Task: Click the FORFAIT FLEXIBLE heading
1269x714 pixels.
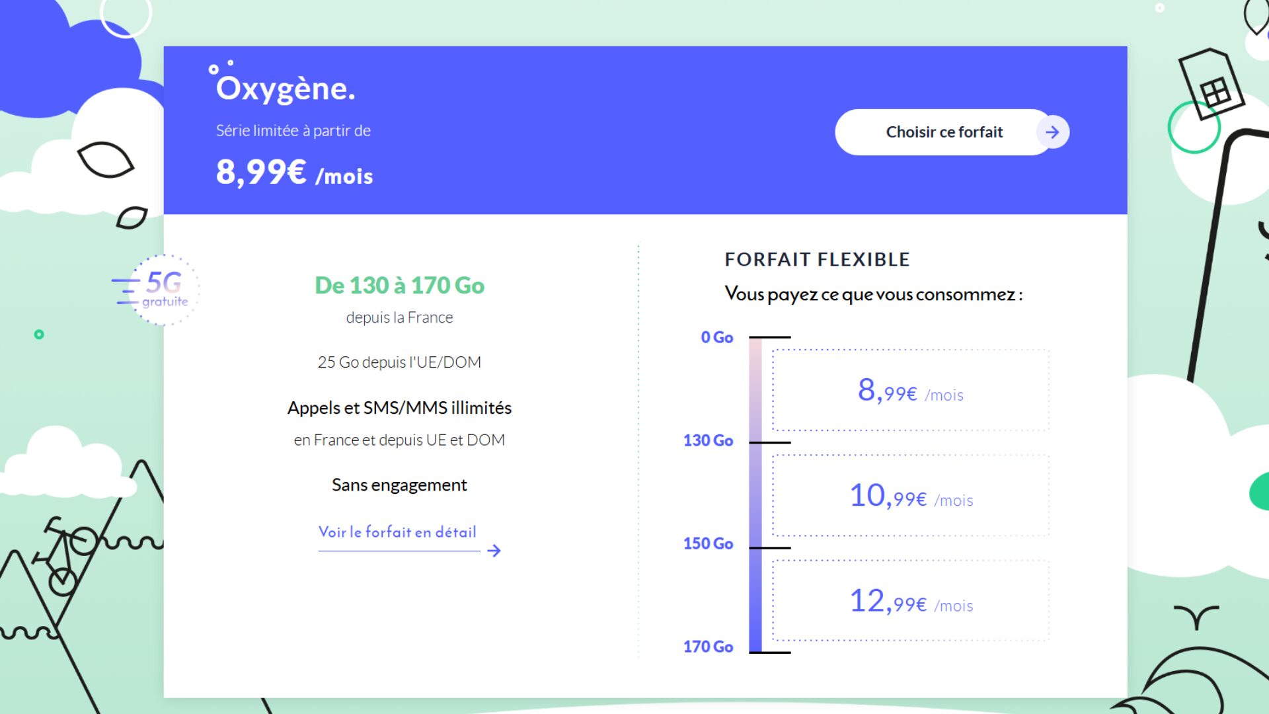Action: (817, 260)
